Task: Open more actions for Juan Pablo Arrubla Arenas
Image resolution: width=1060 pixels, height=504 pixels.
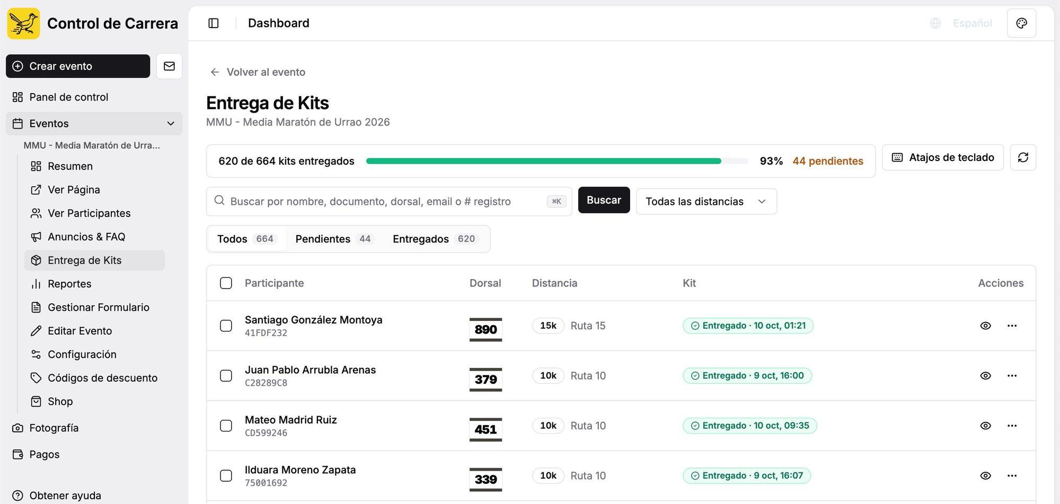Action: pos(1012,376)
